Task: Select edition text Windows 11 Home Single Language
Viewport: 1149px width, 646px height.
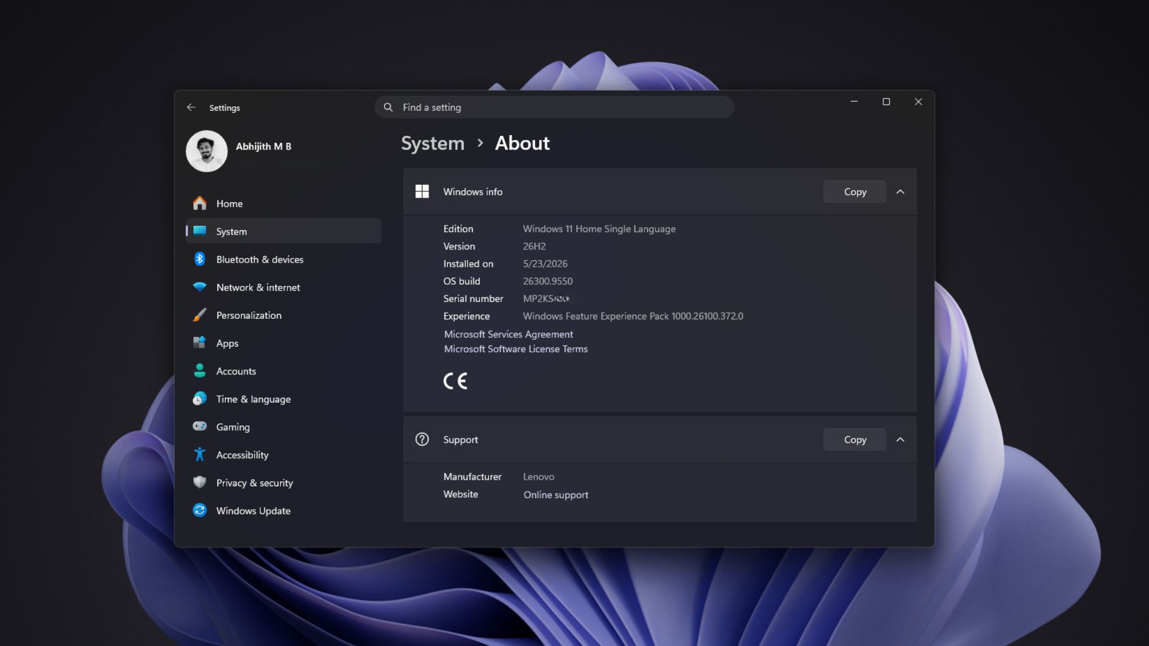Action: pyautogui.click(x=599, y=228)
